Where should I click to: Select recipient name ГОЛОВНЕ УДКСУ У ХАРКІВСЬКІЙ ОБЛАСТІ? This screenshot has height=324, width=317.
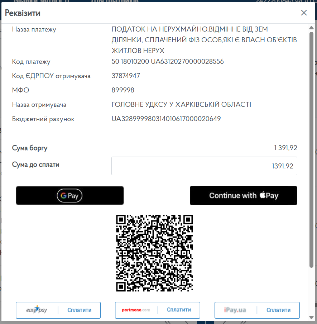coord(181,104)
